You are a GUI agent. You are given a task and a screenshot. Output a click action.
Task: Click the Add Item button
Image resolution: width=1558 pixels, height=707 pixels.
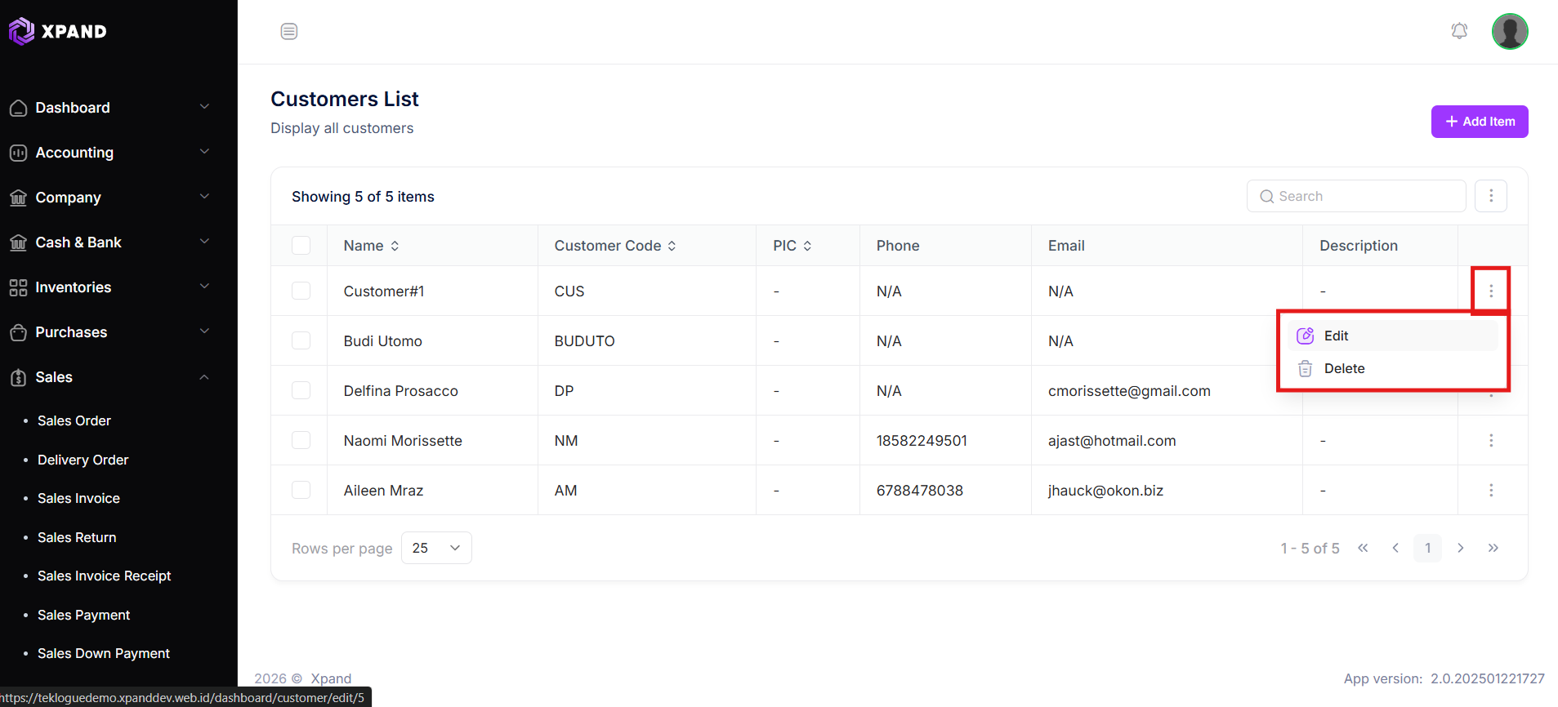coord(1480,122)
